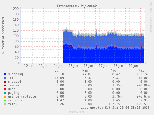Click the 'Munin 2.0.76' version footer

point(77,112)
